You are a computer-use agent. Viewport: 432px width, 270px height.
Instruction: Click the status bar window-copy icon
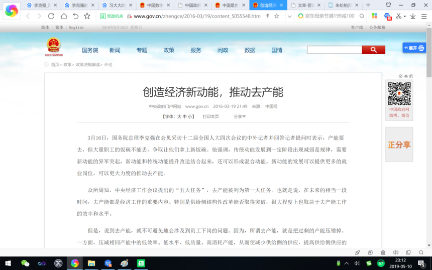click(x=408, y=252)
